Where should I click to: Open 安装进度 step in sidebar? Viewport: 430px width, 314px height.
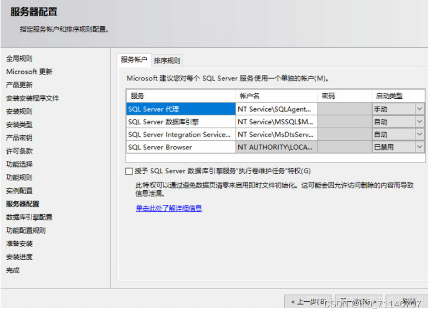pyautogui.click(x=19, y=257)
